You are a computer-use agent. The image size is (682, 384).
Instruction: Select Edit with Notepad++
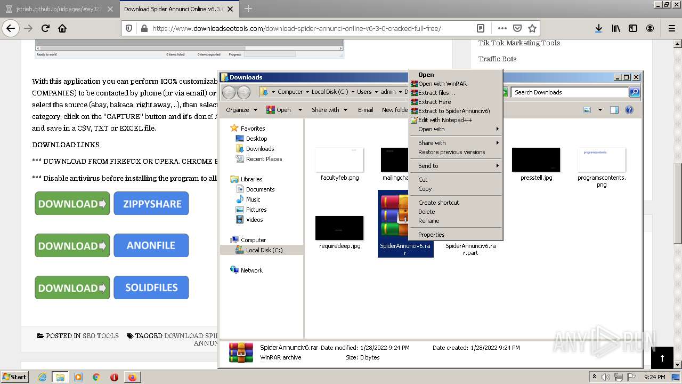[x=456, y=120]
